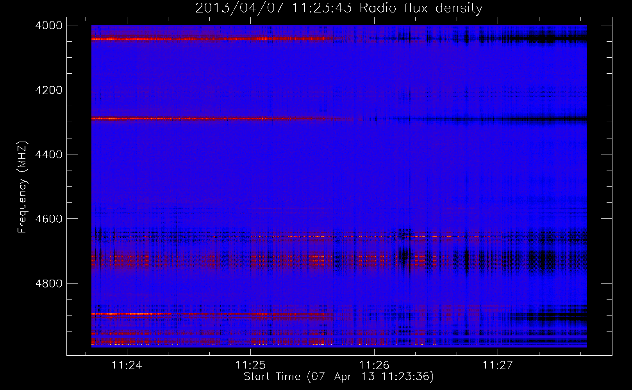The width and height of the screenshot is (632, 390).
Task: Click the plot title "2013/04/07 11:23:43 Radio flux density"
Action: (339, 8)
